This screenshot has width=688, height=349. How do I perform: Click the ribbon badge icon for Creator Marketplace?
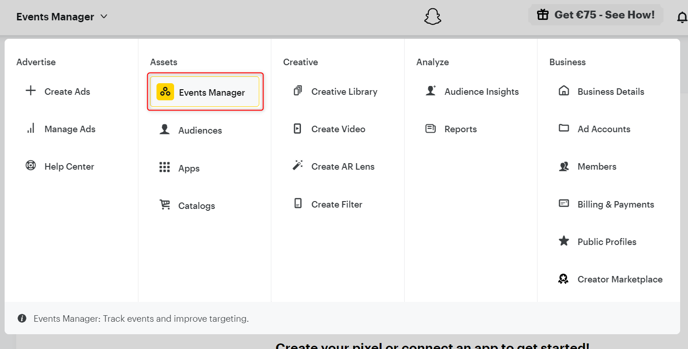[x=563, y=279]
